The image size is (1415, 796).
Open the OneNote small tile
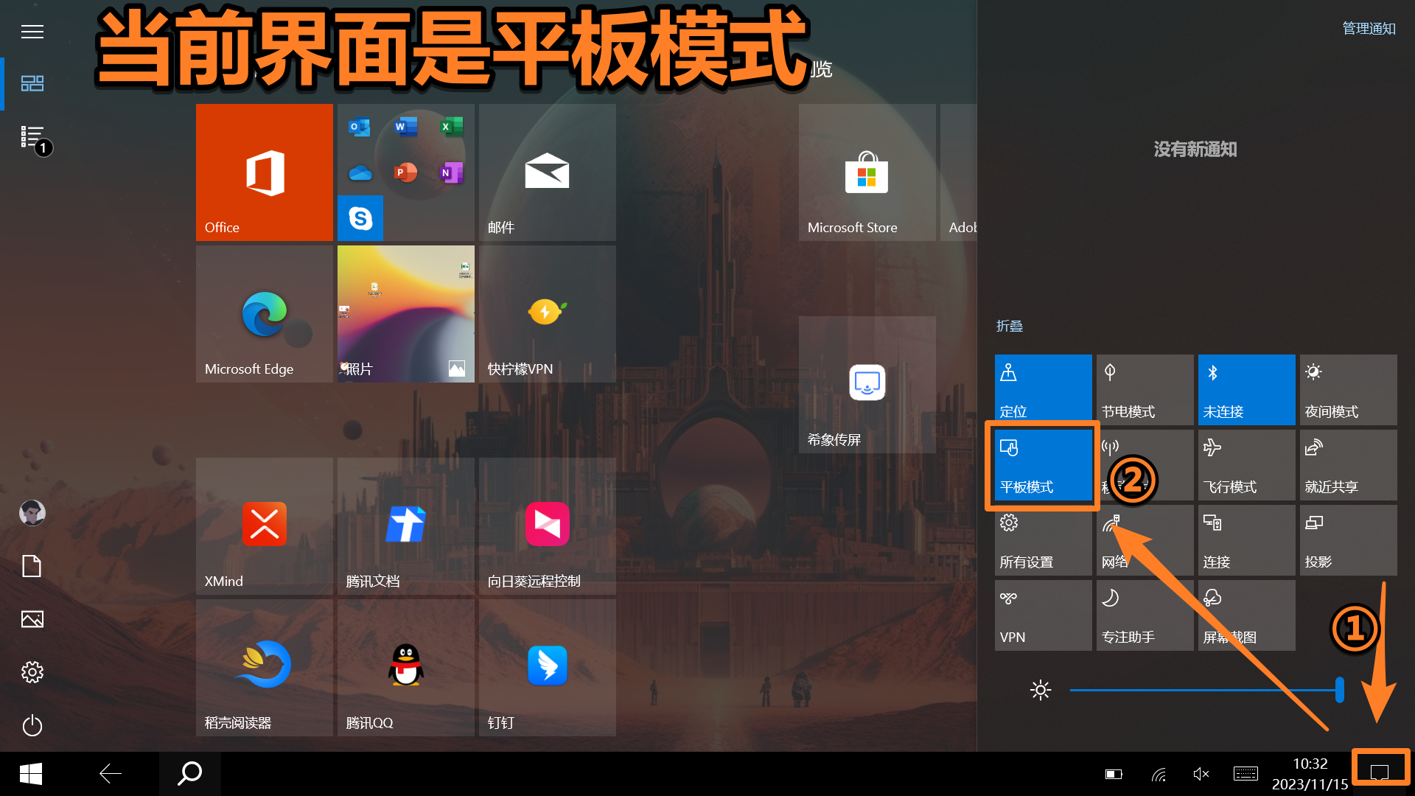(x=451, y=172)
